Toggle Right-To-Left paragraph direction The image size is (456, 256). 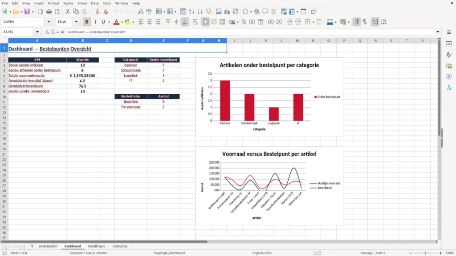click(x=365, y=22)
